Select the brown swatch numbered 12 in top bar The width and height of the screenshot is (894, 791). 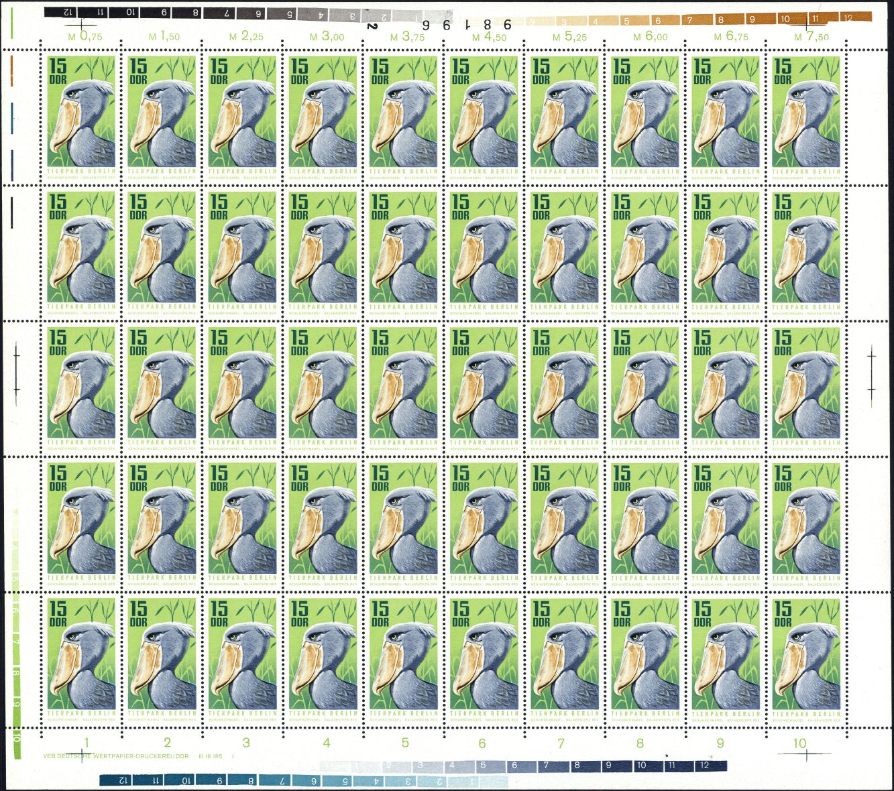coord(848,18)
